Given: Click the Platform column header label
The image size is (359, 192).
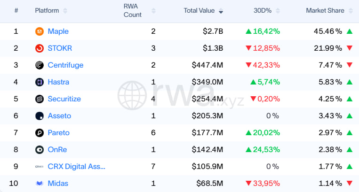Looking at the screenshot, I should [47, 10].
